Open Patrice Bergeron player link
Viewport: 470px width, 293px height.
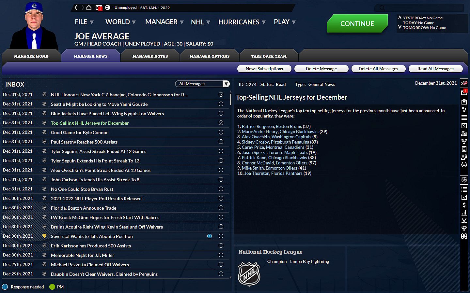(258, 126)
